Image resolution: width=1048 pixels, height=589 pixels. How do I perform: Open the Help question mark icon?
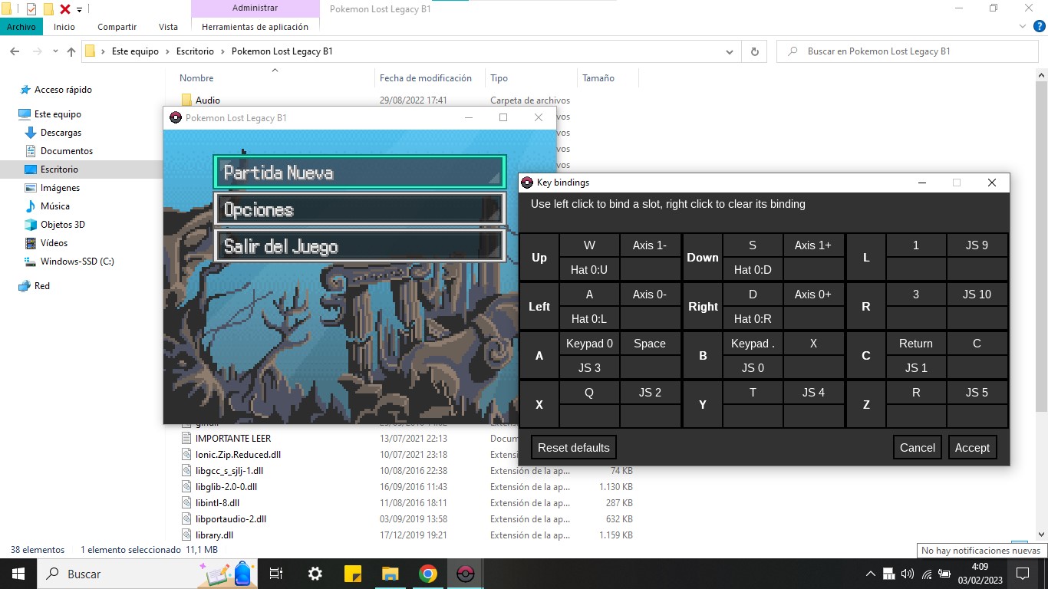pyautogui.click(x=1040, y=27)
